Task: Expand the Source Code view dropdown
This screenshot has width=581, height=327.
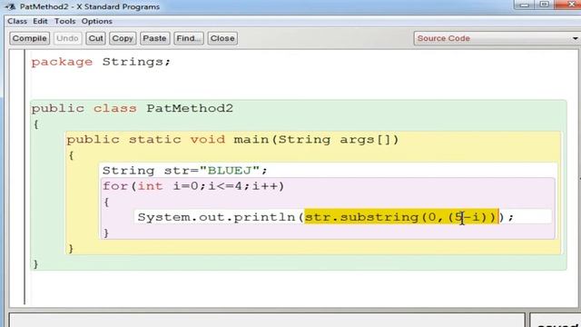Action: (x=497, y=38)
